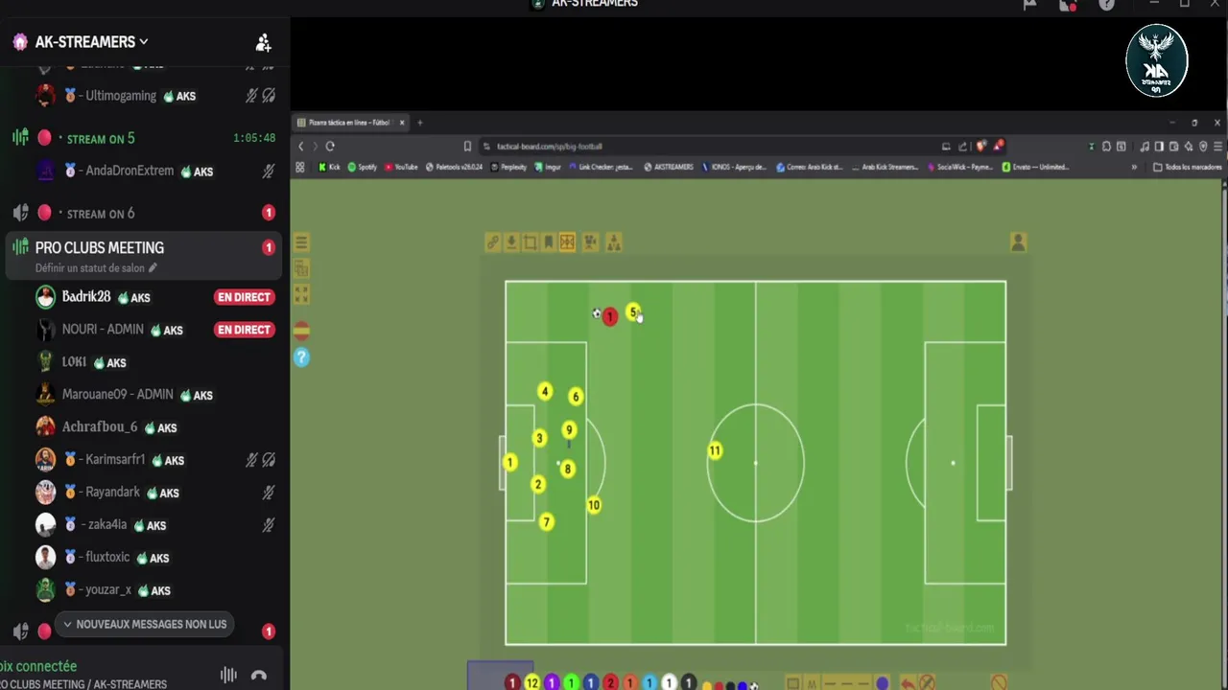Open the Kick bookmark
Screen dimensions: 1228x690
(x=329, y=167)
